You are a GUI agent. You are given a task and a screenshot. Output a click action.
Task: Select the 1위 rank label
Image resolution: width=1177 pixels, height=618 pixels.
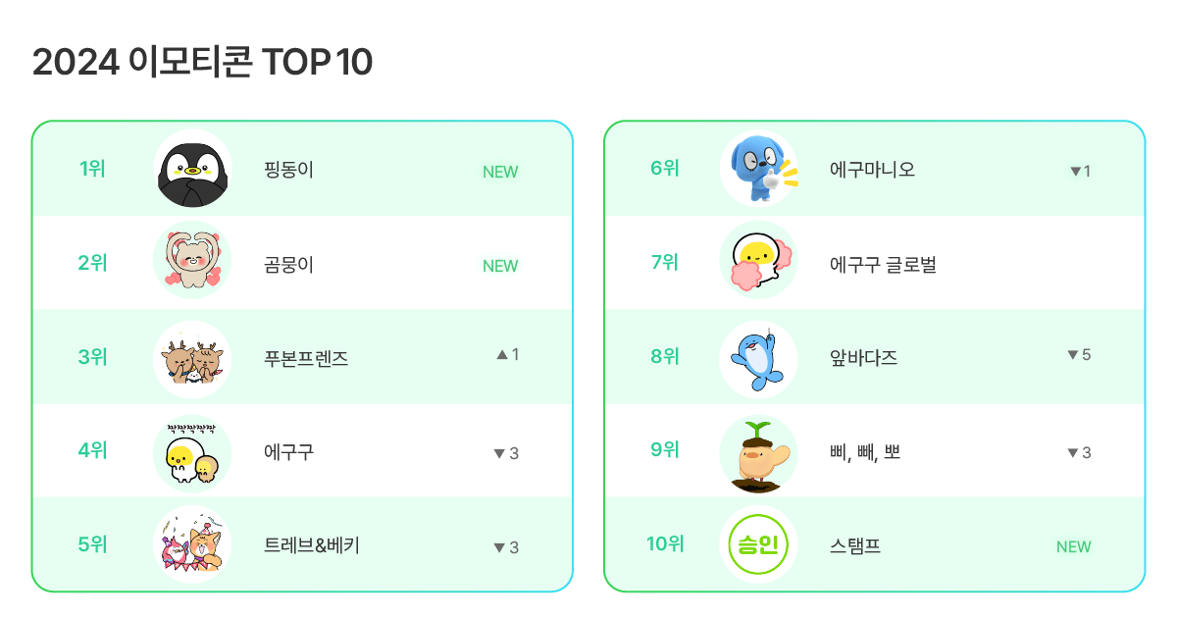(92, 169)
